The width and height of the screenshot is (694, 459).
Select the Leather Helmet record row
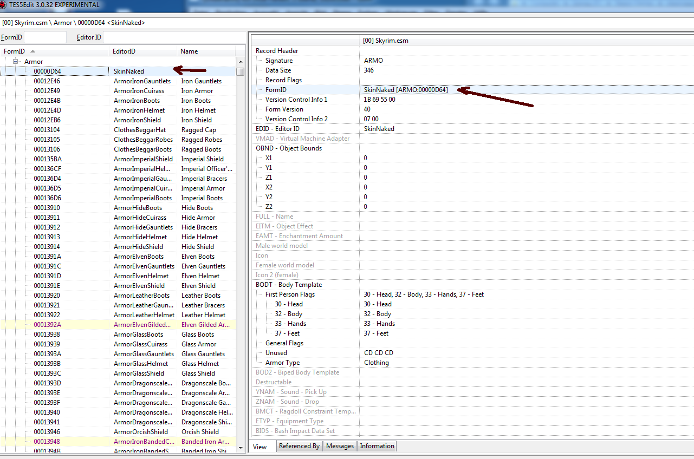pyautogui.click(x=118, y=314)
